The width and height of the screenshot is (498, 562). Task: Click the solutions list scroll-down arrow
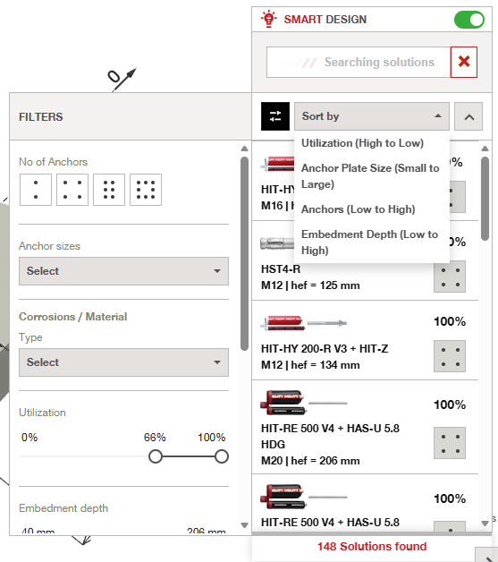[x=485, y=524]
